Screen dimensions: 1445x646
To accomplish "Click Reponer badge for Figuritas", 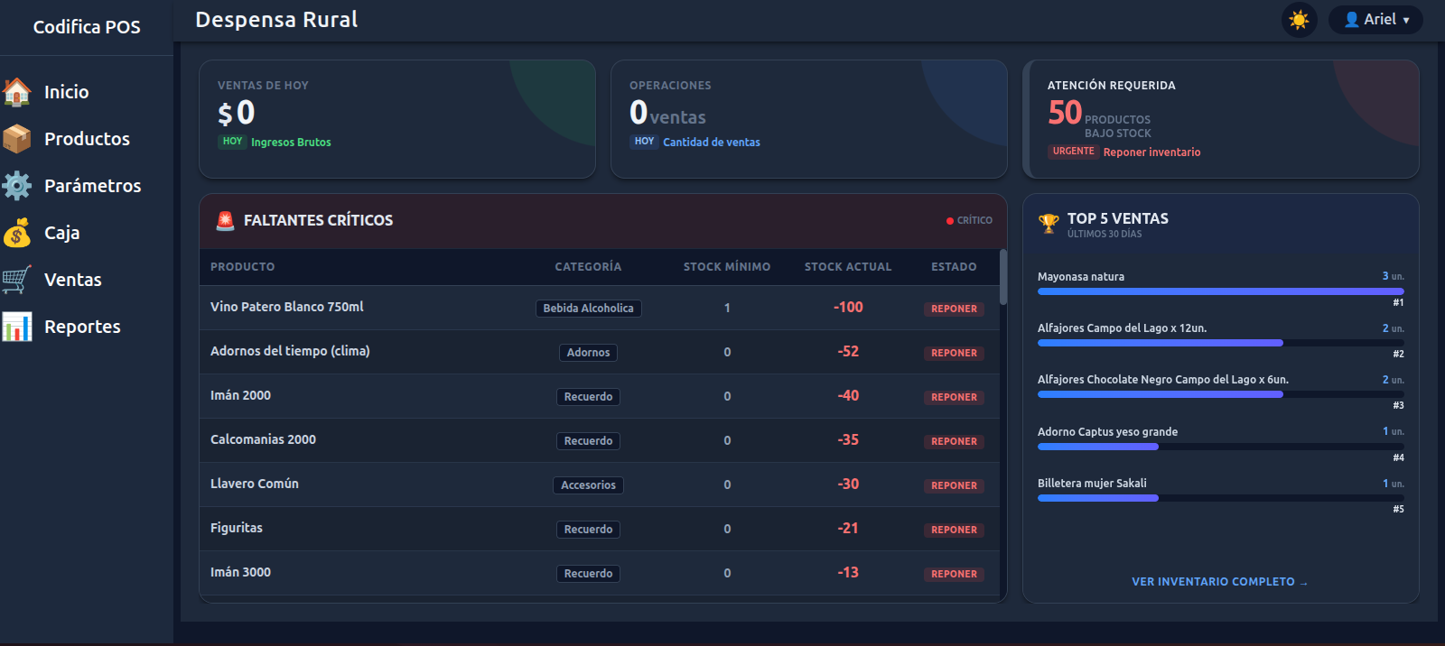I will [x=954, y=530].
